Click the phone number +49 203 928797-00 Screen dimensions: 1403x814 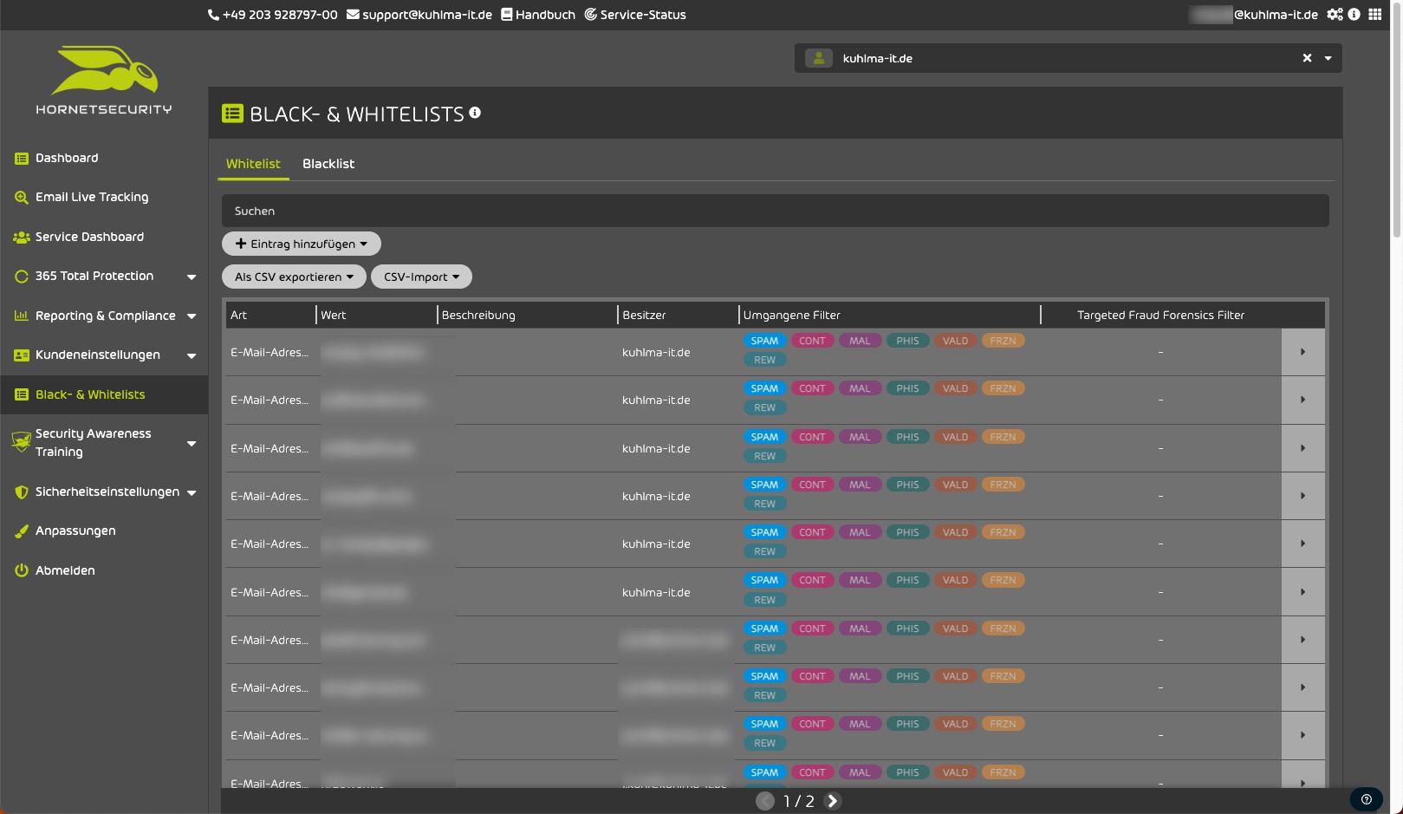pos(280,15)
